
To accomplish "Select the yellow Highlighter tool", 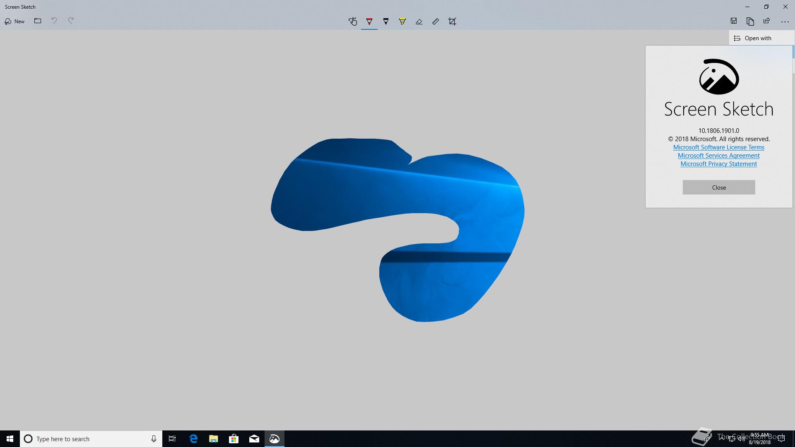I will tap(402, 22).
